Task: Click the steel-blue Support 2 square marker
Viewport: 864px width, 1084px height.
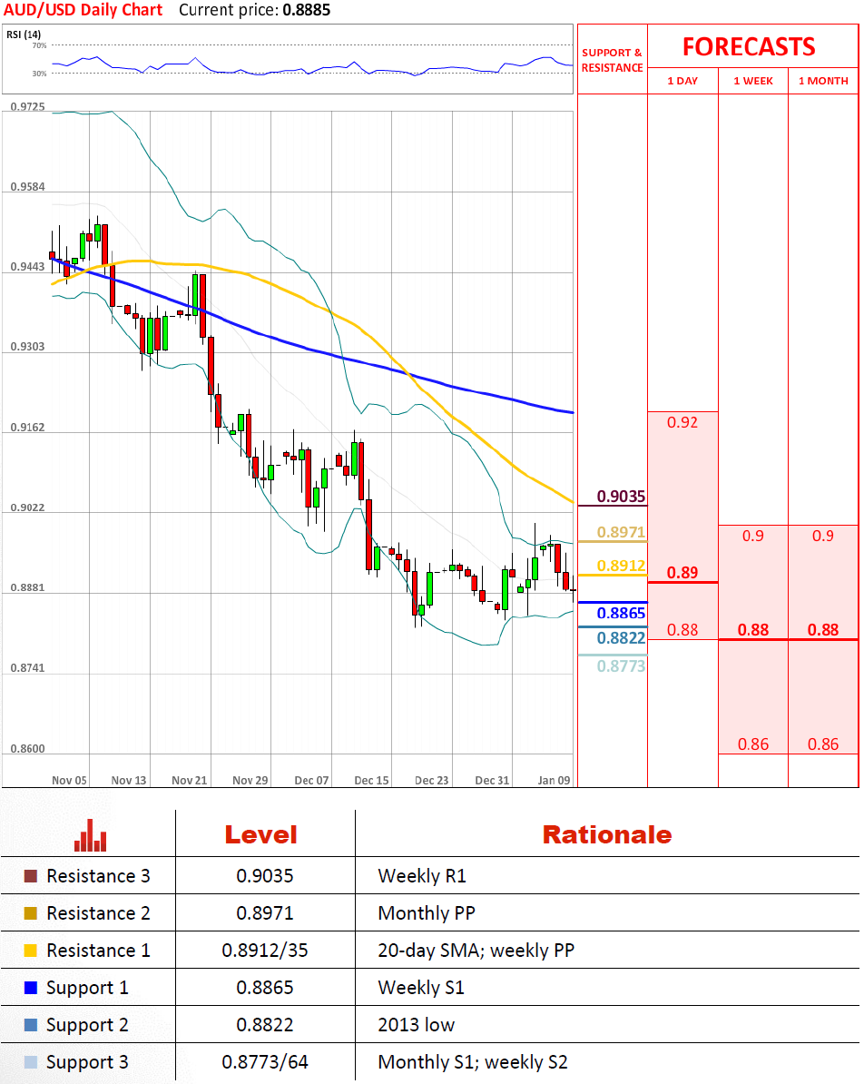Action: 31,1025
